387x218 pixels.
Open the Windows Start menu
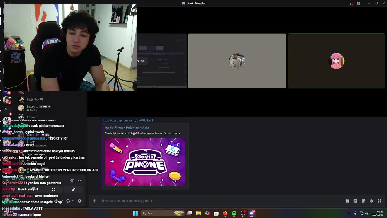[x=135, y=213]
